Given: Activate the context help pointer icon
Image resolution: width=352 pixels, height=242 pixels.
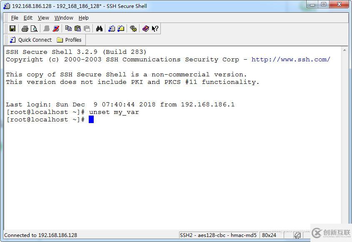Looking at the screenshot, I should click(155, 29).
